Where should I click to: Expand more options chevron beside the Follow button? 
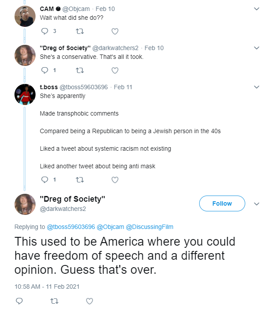click(257, 204)
